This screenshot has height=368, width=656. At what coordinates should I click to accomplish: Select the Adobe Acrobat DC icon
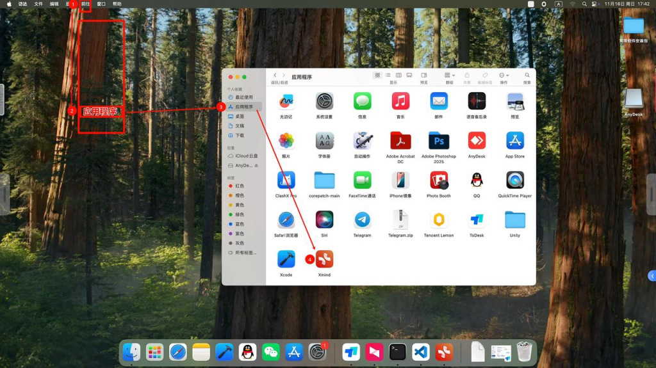pyautogui.click(x=400, y=141)
